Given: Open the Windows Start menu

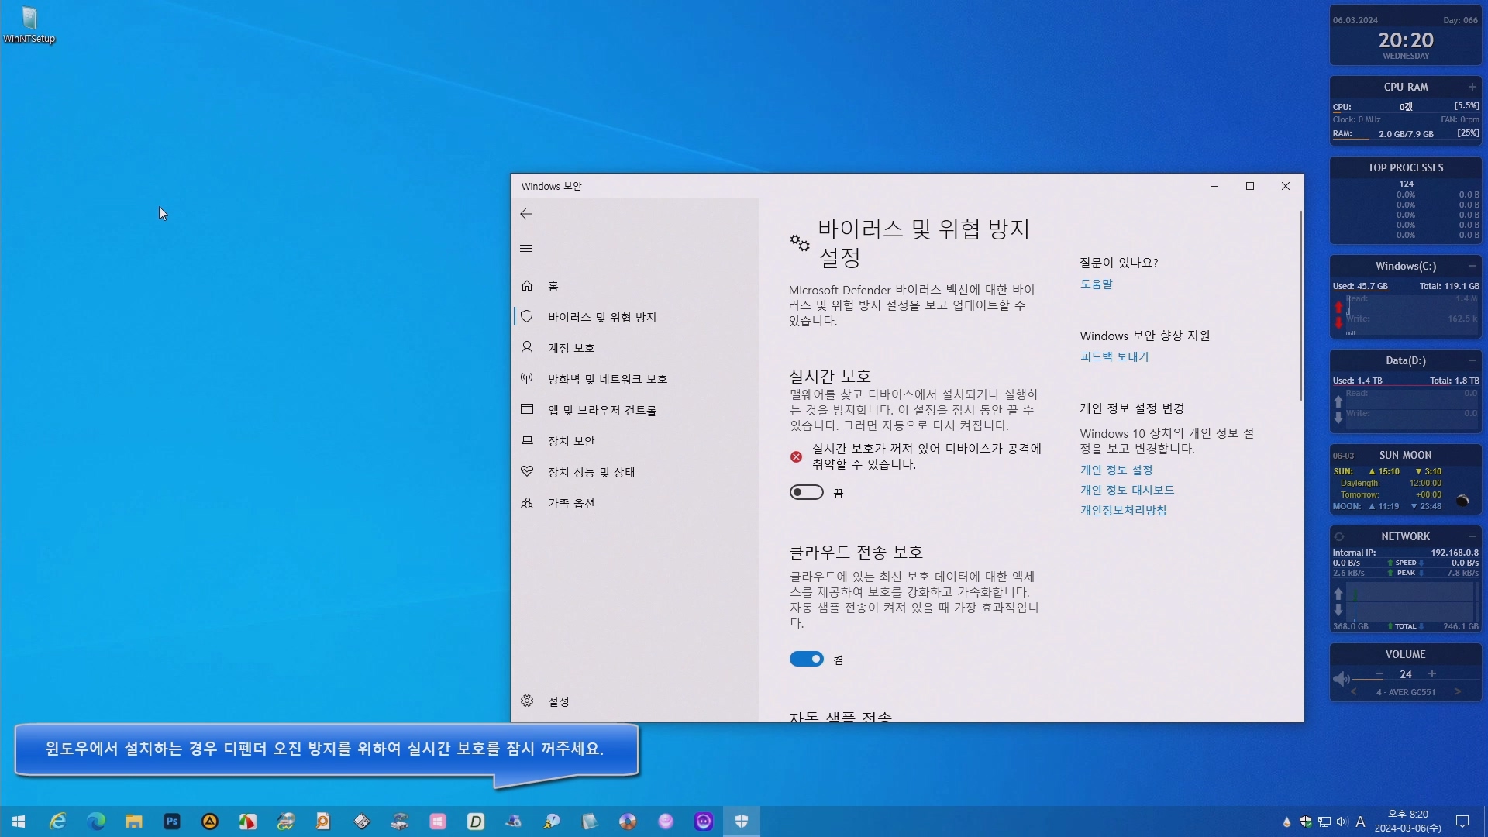Looking at the screenshot, I should click(x=19, y=821).
